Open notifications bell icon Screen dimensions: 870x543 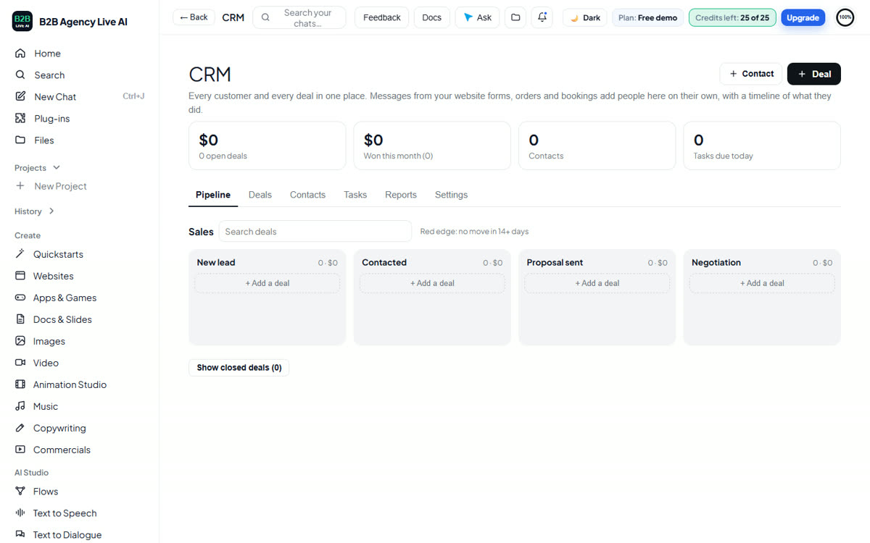[x=542, y=17]
